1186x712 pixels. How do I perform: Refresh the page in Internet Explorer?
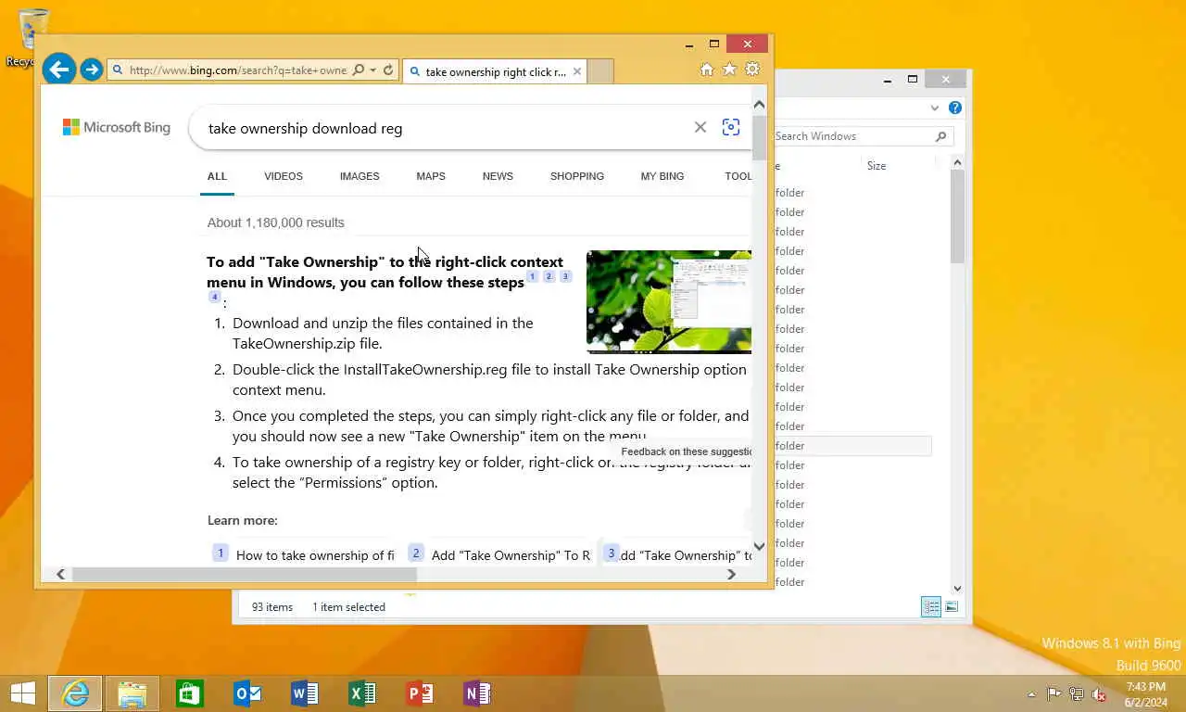coord(388,70)
